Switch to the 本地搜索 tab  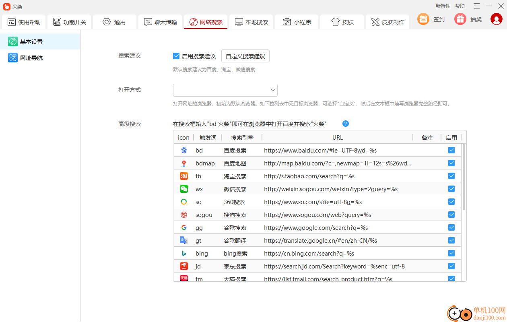click(x=251, y=22)
